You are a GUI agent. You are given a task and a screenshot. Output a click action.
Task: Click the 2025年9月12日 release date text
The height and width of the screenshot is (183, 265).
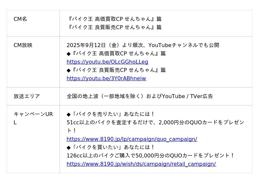pos(86,45)
